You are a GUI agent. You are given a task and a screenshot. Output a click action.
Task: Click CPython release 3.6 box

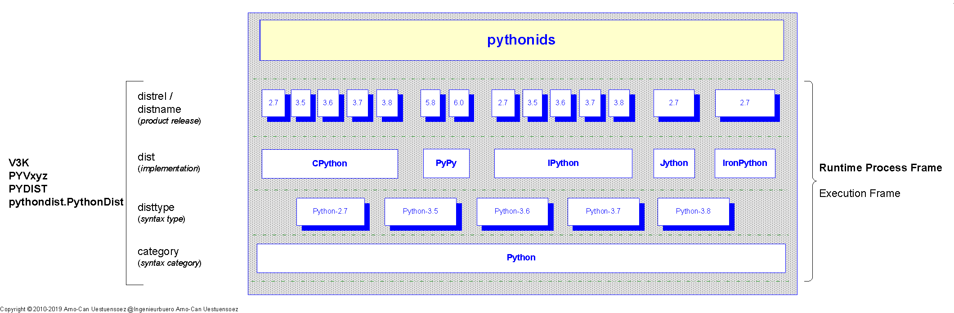(328, 103)
